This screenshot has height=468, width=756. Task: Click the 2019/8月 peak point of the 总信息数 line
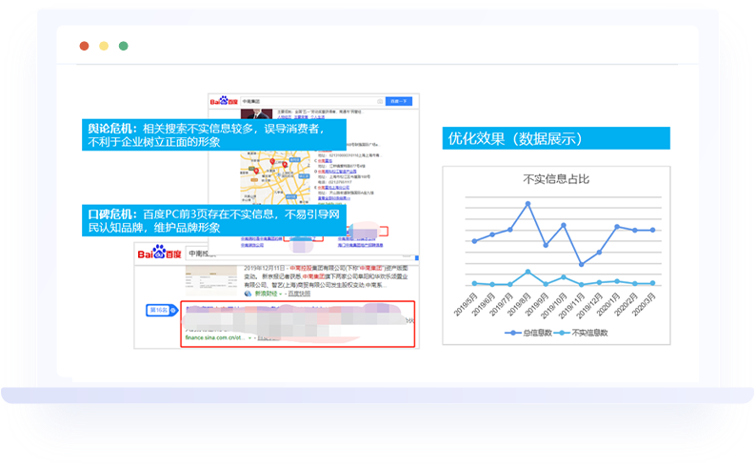click(x=527, y=204)
